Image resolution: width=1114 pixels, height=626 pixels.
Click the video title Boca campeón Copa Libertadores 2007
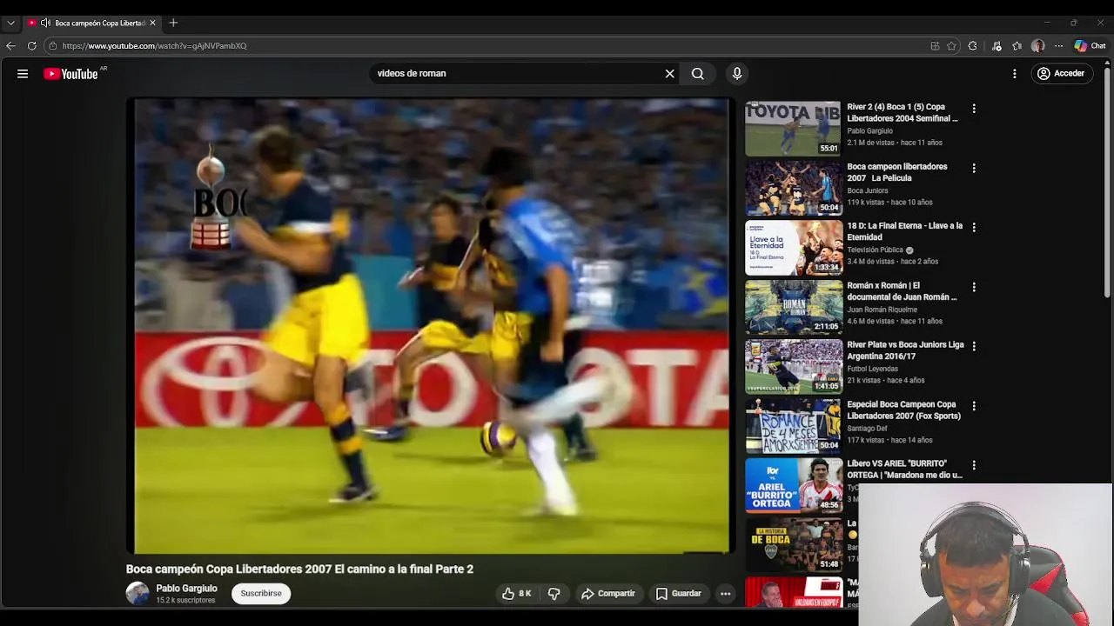(x=299, y=569)
